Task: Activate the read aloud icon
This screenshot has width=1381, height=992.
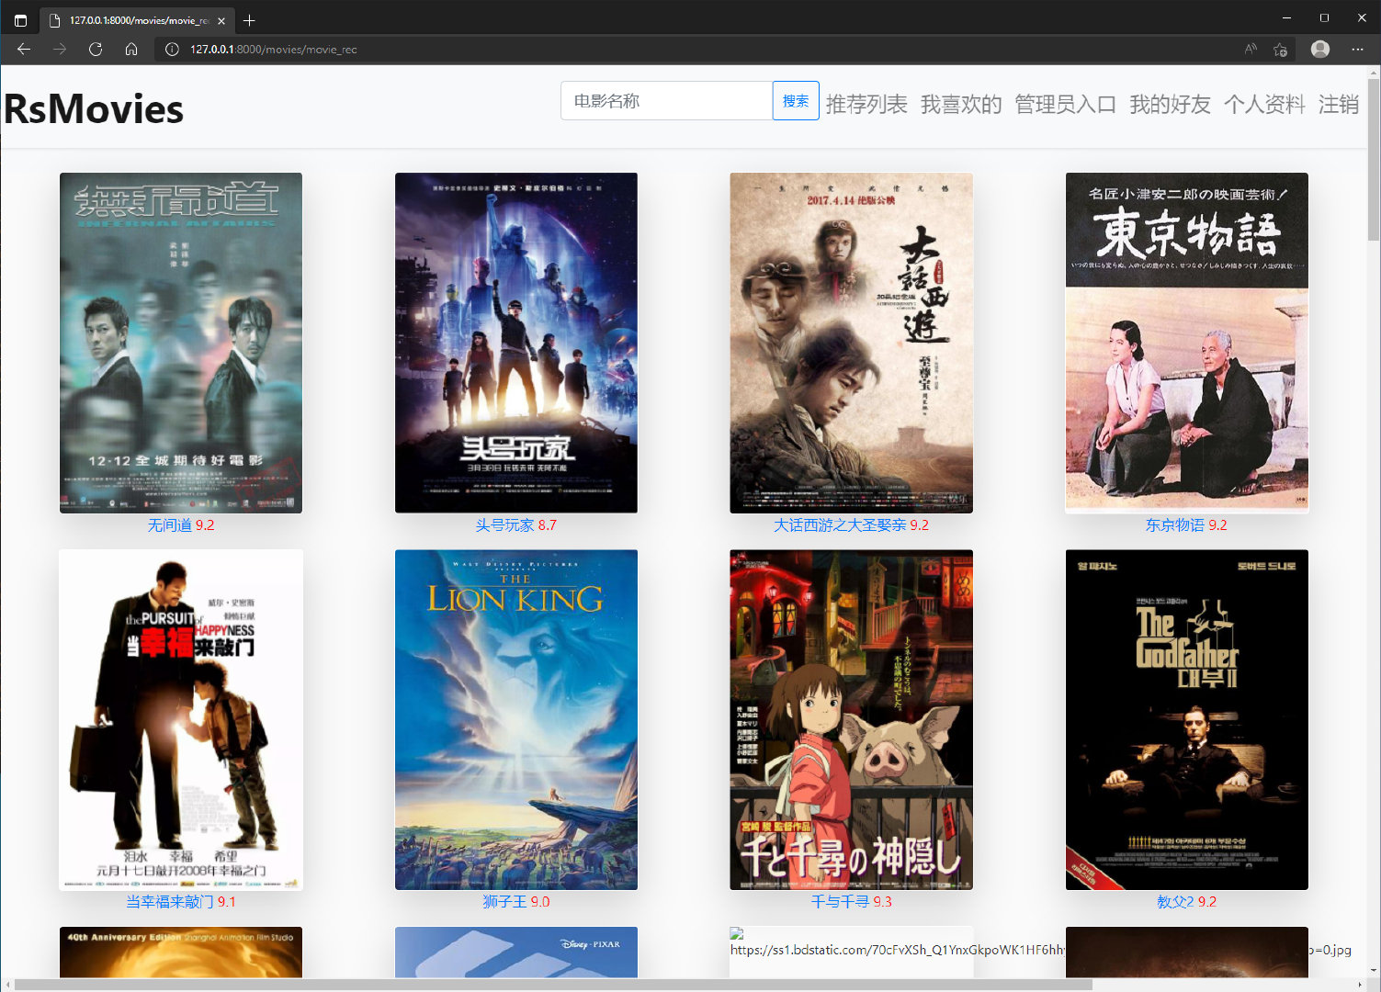Action: [x=1251, y=50]
